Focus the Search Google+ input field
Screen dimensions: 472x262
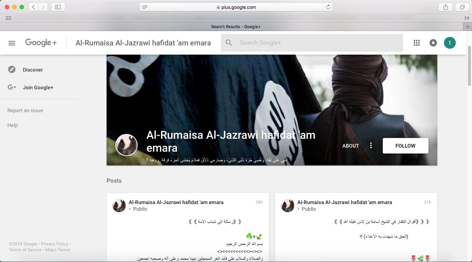point(317,43)
